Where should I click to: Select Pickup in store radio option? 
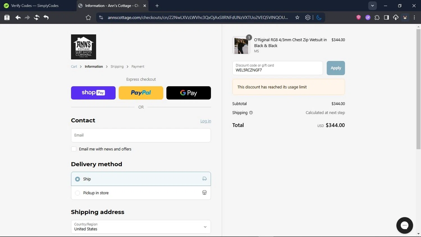click(x=77, y=193)
